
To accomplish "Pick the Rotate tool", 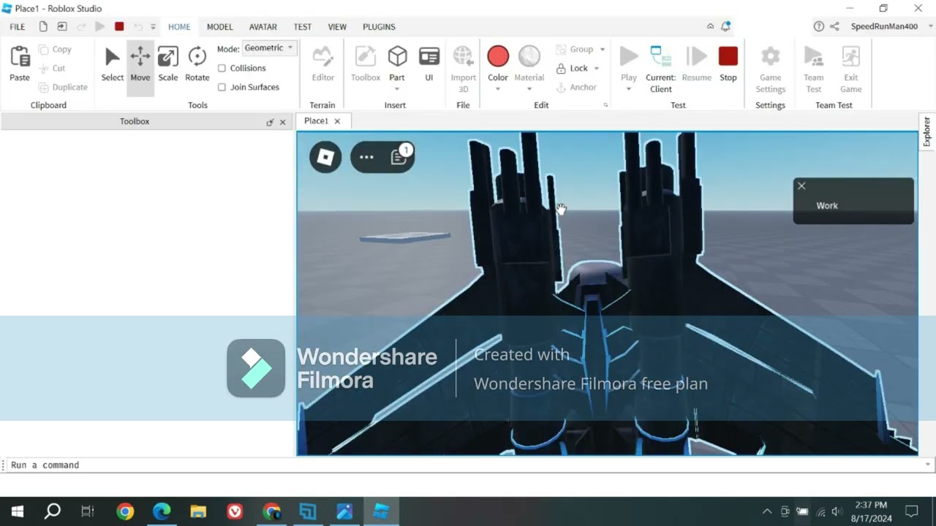I will tap(197, 65).
